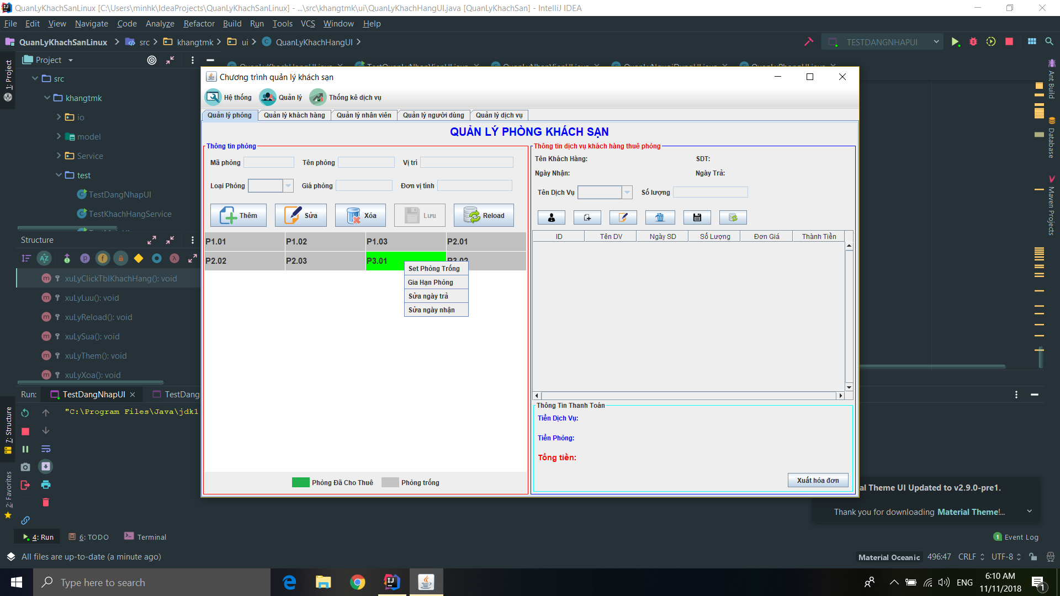Toggle show non-public members lock filter
This screenshot has width=1060, height=596.
point(121,258)
